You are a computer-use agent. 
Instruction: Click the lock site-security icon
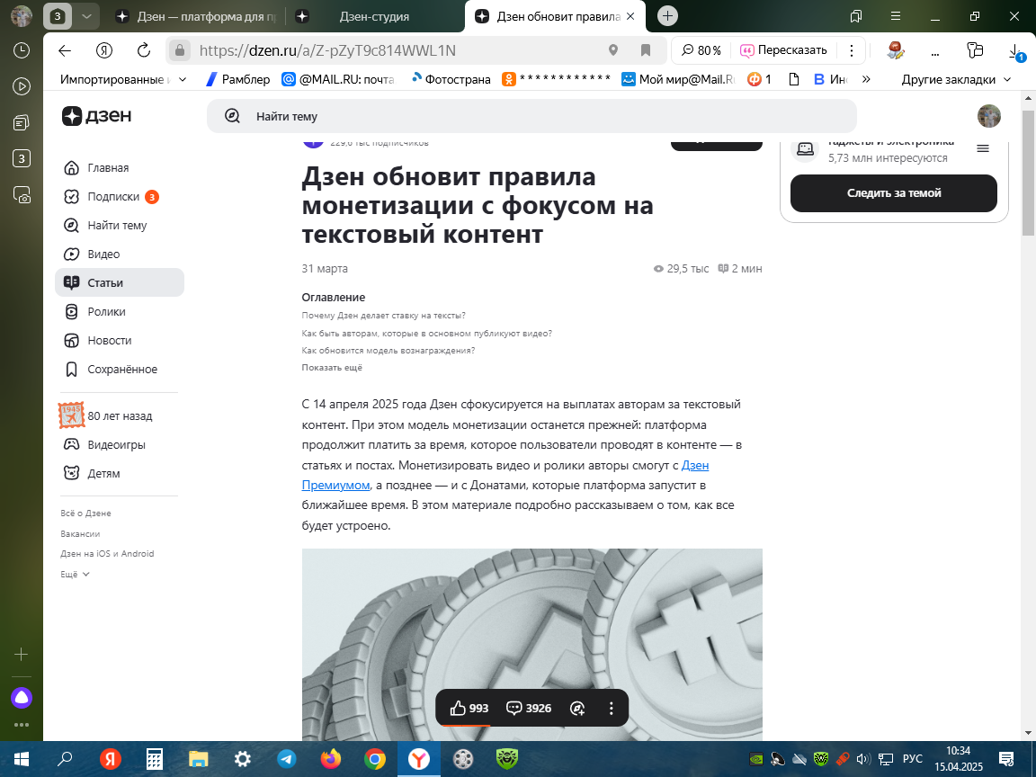coord(178,50)
